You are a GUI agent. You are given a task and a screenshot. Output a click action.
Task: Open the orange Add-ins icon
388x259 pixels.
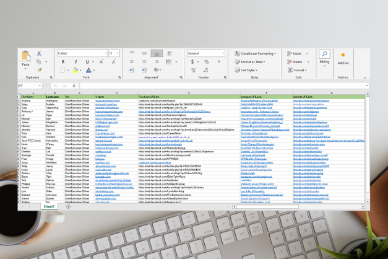(343, 55)
